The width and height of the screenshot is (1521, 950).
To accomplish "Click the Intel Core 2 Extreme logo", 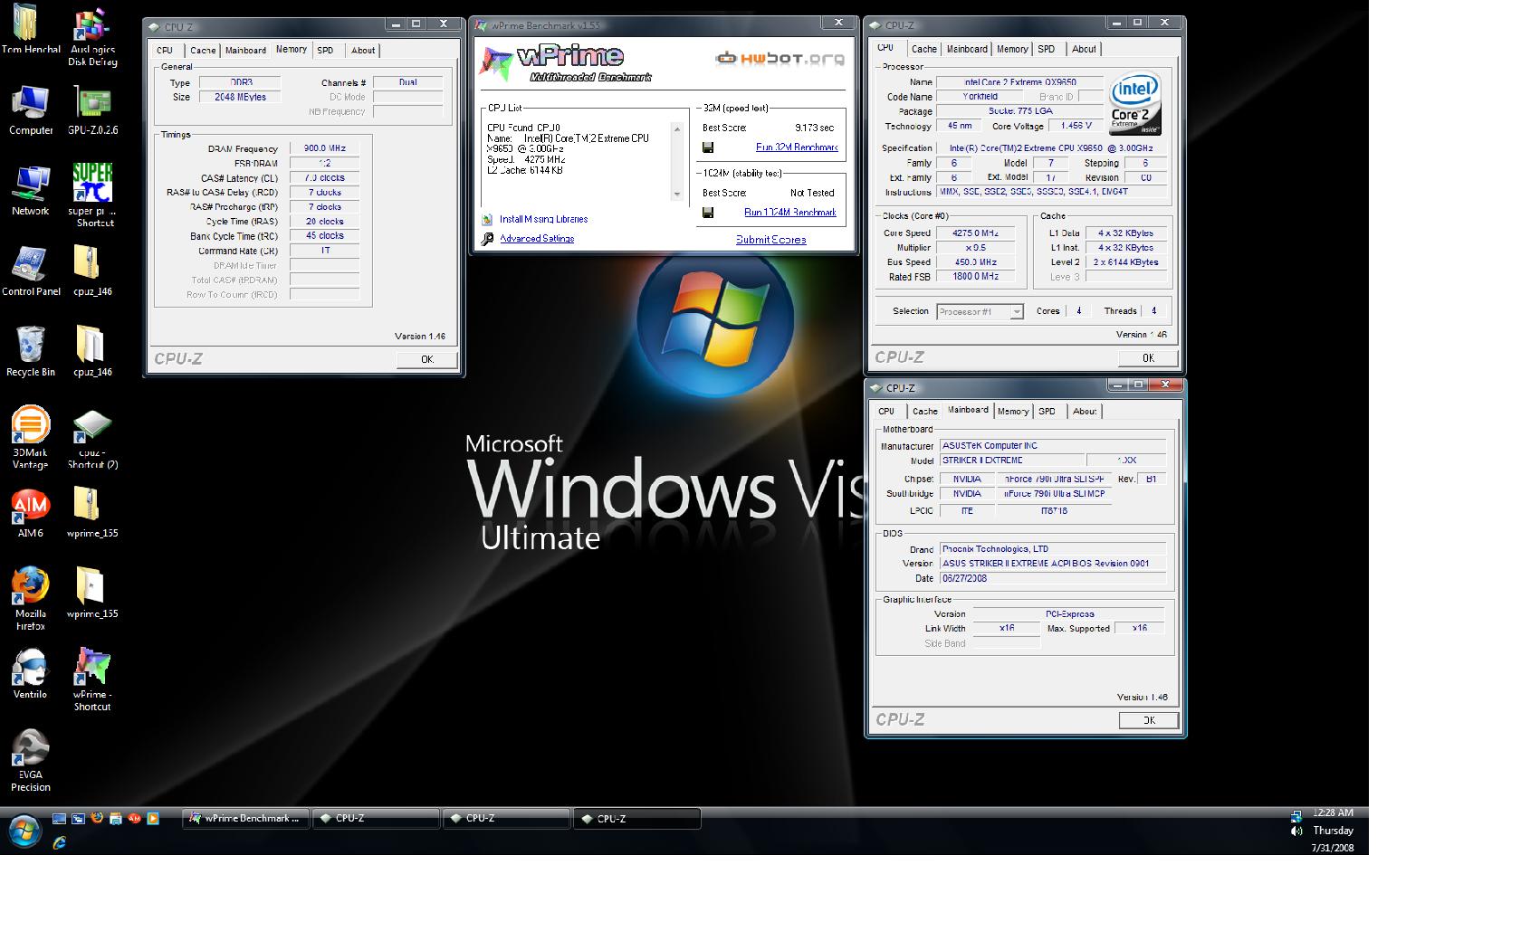I will pos(1134,105).
